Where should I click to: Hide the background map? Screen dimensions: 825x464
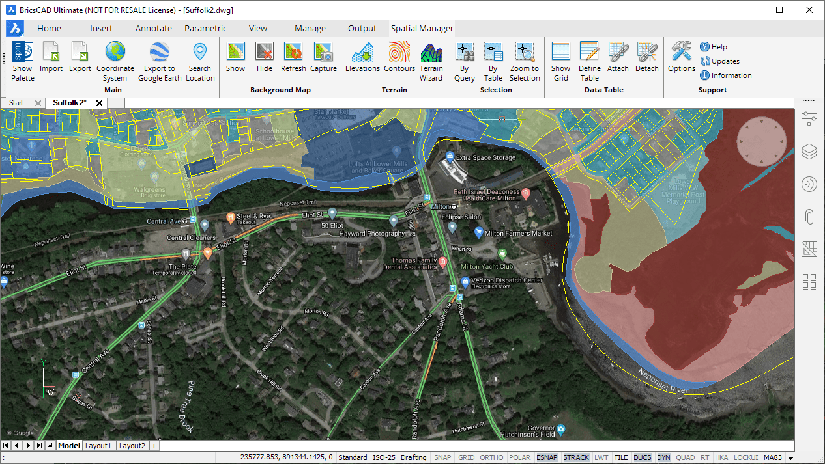tap(265, 57)
